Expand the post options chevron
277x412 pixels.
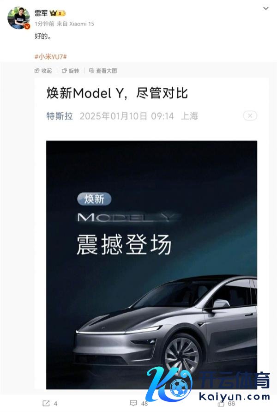(x=266, y=8)
